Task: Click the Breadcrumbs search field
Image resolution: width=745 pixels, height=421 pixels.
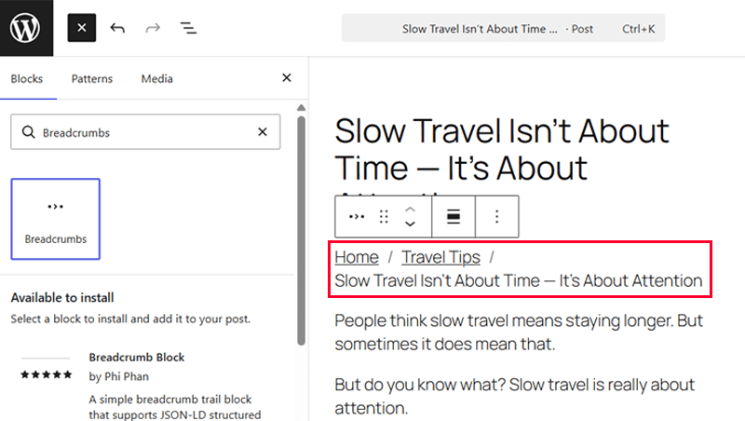Action: 140,132
